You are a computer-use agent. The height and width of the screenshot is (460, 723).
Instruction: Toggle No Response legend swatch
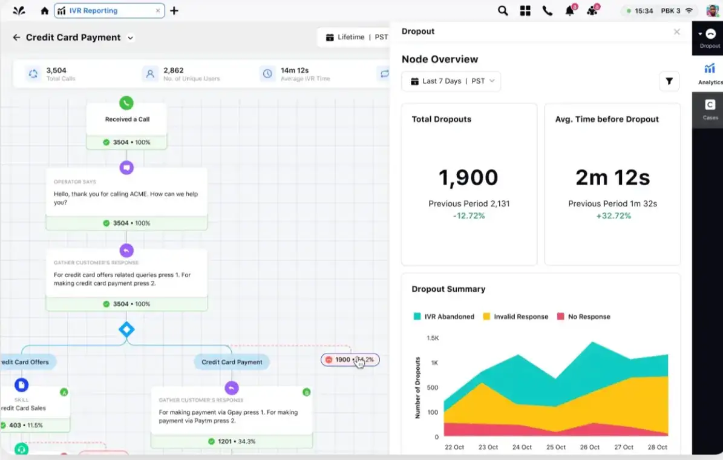pyautogui.click(x=560, y=317)
